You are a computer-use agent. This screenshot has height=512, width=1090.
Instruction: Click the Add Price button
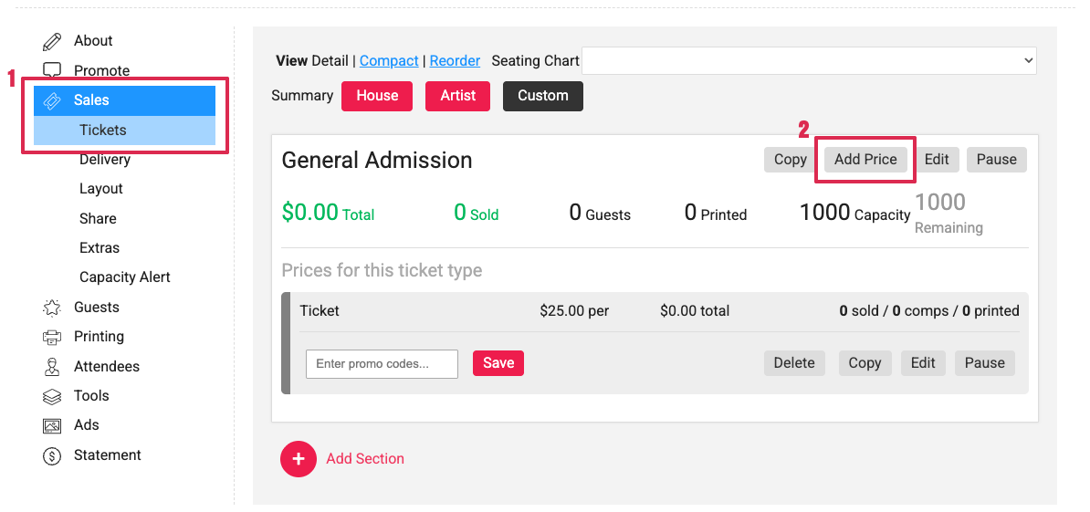(x=865, y=160)
